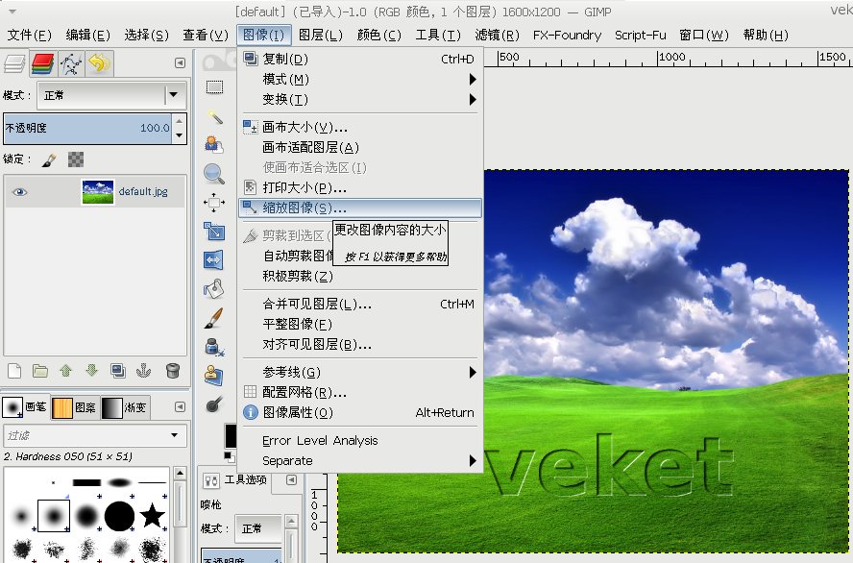Screen dimensions: 853x563
Task: Switch to the Channels dock tab
Action: [42, 63]
